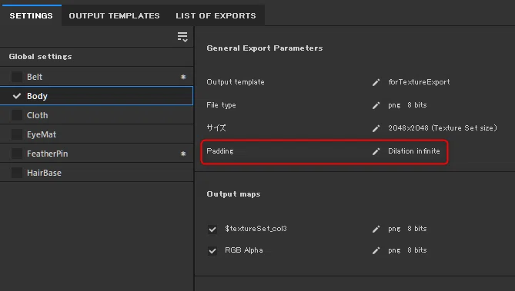Switch to the Settings tab

pyautogui.click(x=31, y=15)
